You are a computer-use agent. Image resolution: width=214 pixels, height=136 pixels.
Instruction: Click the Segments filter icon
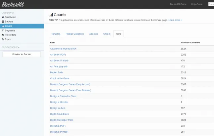pos(3,30)
